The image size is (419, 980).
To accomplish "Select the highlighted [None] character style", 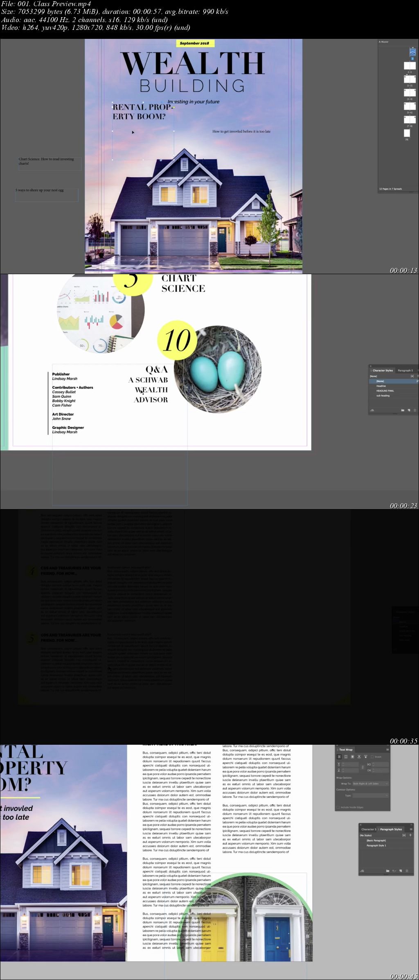I will (x=394, y=381).
